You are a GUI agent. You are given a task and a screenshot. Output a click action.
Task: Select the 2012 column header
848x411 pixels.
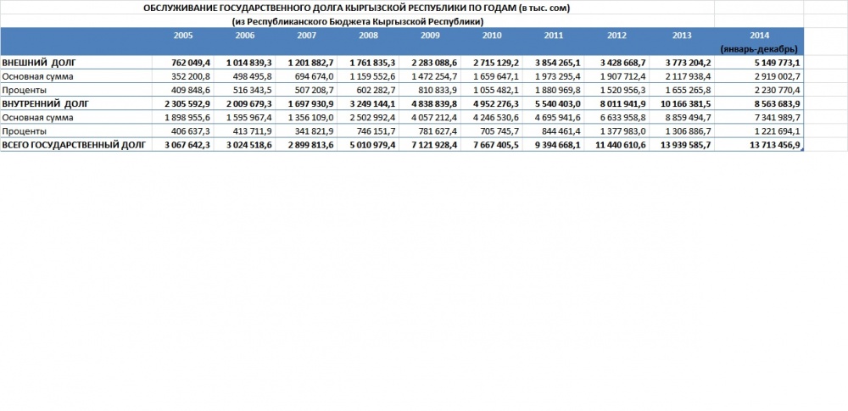click(x=616, y=36)
